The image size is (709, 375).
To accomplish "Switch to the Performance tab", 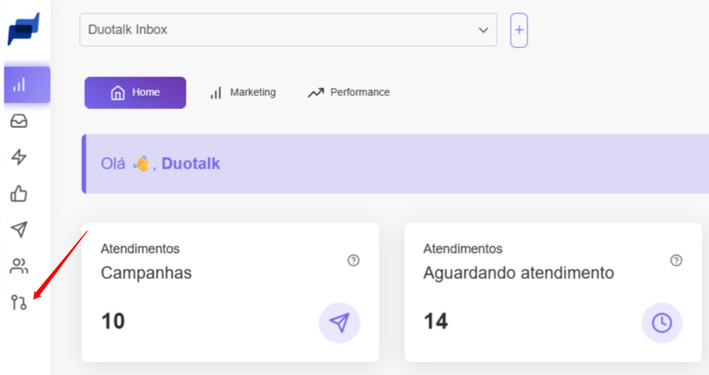I will [x=348, y=92].
